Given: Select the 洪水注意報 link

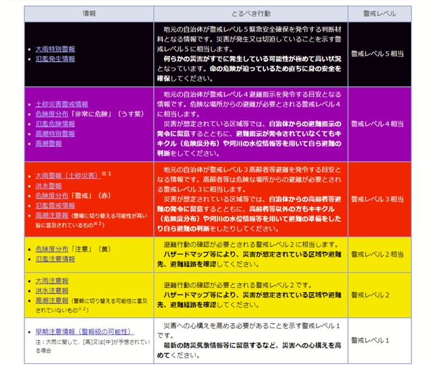Looking at the screenshot, I should [x=51, y=291].
